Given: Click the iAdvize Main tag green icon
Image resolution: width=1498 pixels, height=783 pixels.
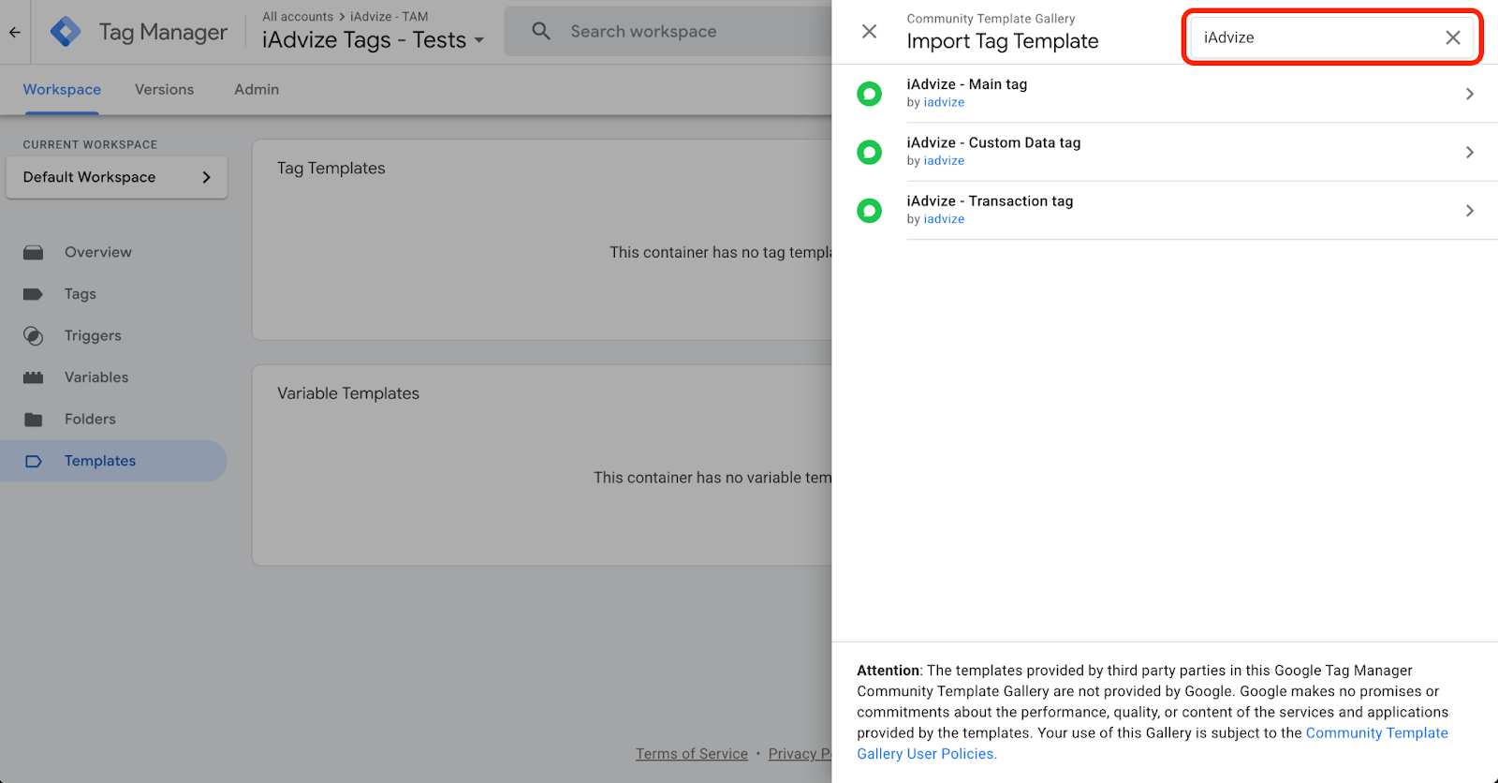Looking at the screenshot, I should pos(869,94).
